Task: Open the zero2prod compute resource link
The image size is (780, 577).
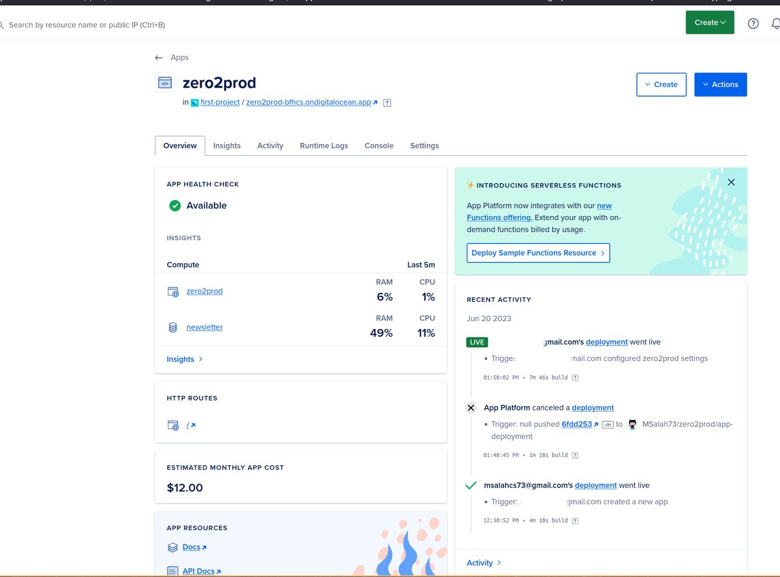Action: point(205,291)
